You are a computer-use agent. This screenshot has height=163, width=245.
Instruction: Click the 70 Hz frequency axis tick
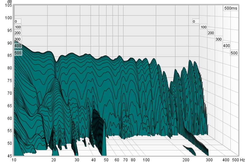[x=126, y=160]
